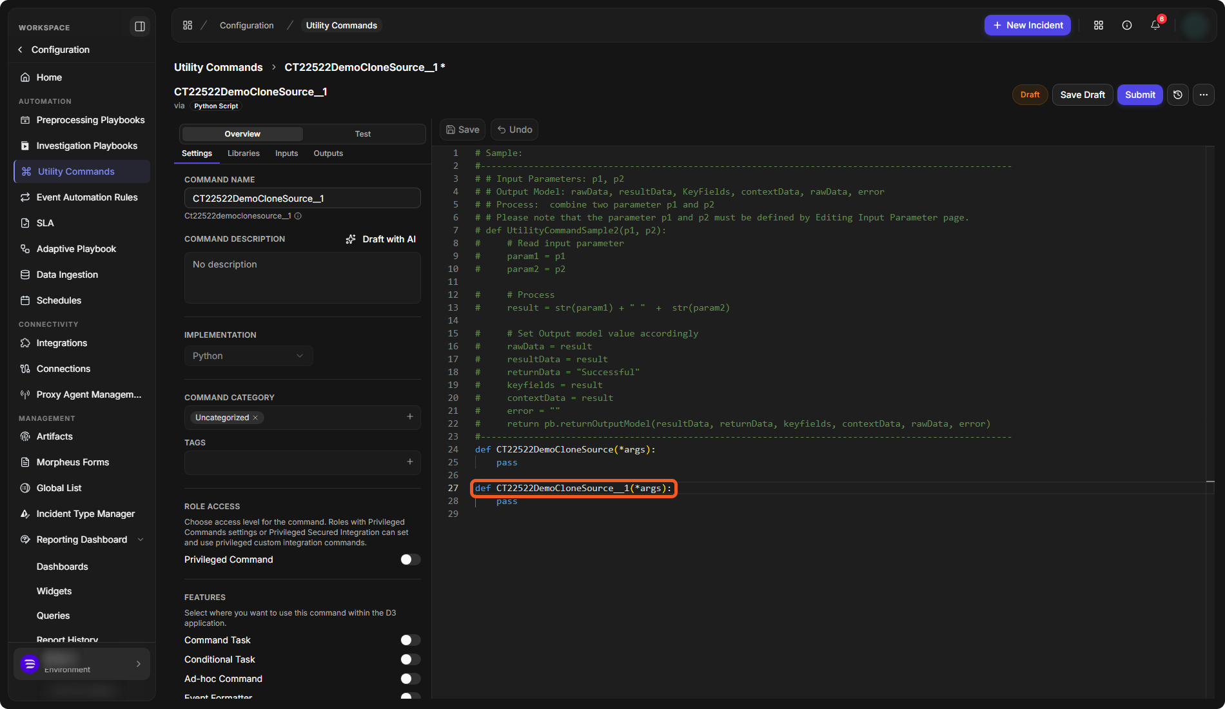Click the Save Draft button
The height and width of the screenshot is (709, 1225).
(1083, 95)
